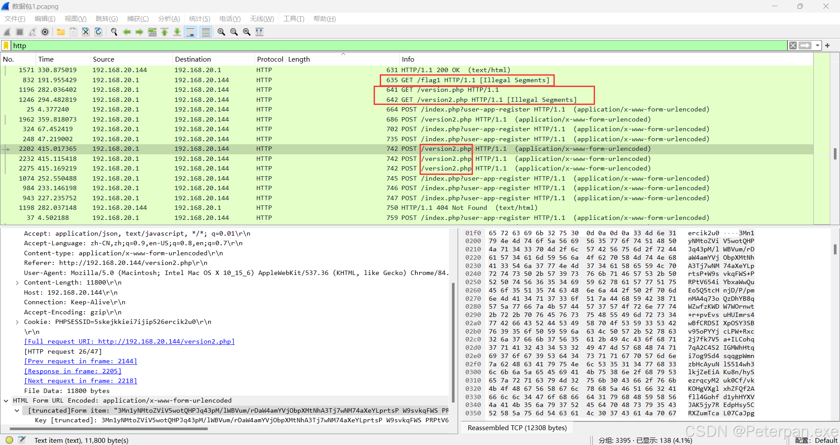Viewport: 840px width, 445px height.
Task: Open the 统计(S) menu
Action: (199, 19)
